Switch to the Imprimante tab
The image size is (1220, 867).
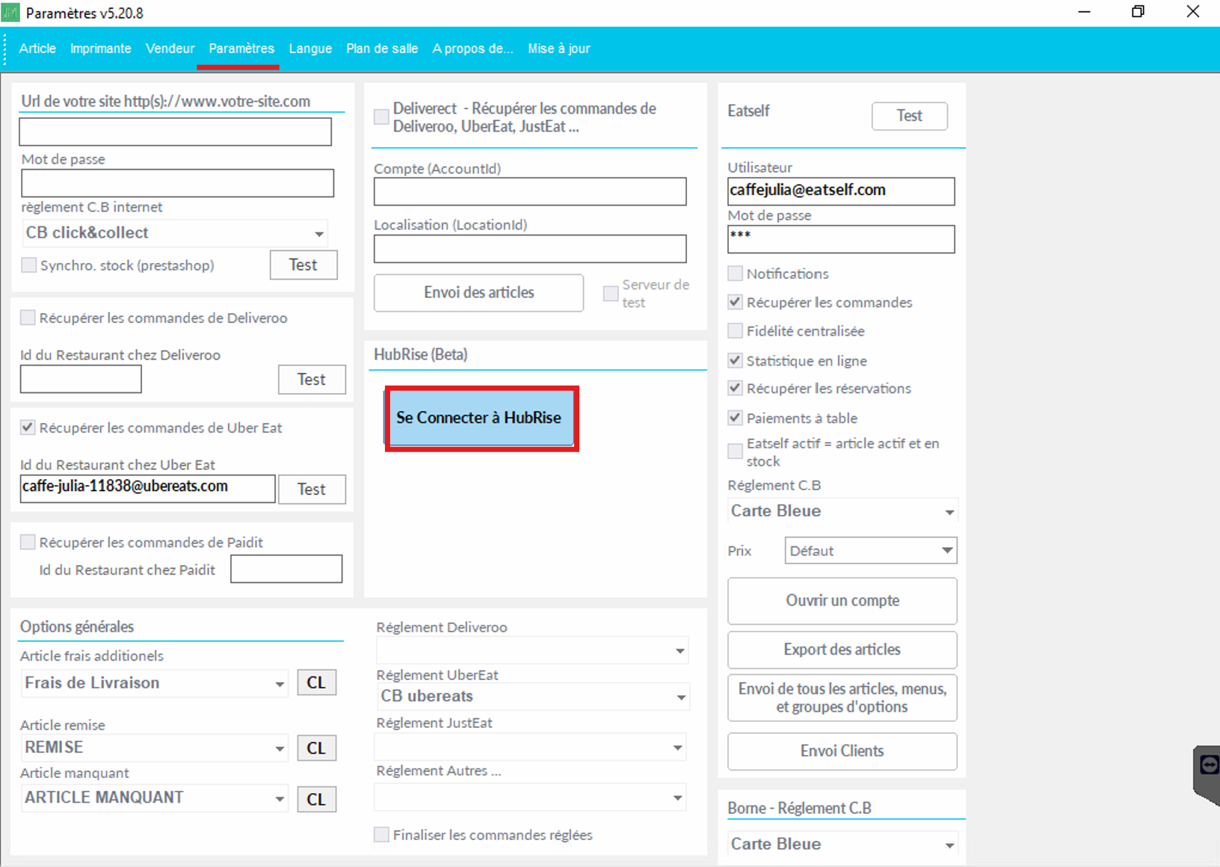pyautogui.click(x=100, y=49)
